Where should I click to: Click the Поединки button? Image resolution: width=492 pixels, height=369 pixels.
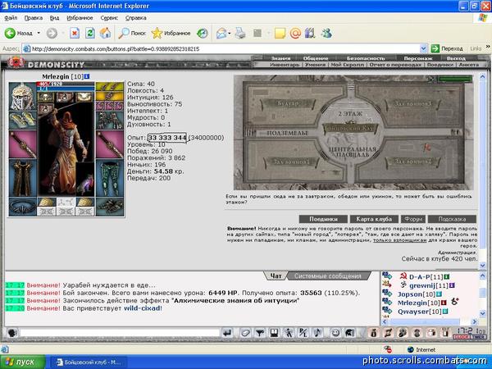323,219
